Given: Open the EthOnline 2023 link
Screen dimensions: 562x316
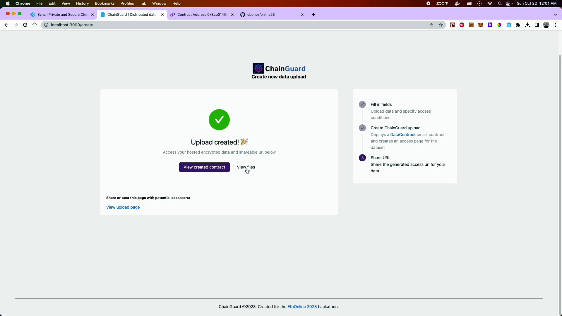Looking at the screenshot, I should pos(302,307).
